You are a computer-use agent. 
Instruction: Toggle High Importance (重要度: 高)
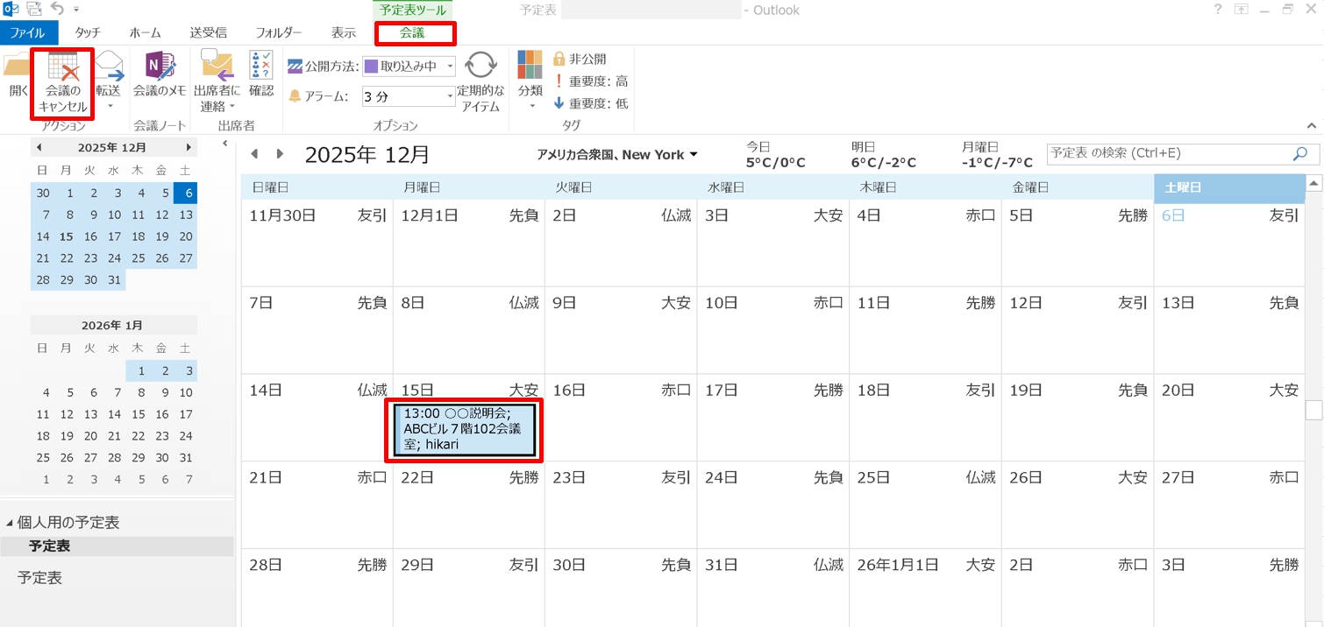pyautogui.click(x=590, y=81)
